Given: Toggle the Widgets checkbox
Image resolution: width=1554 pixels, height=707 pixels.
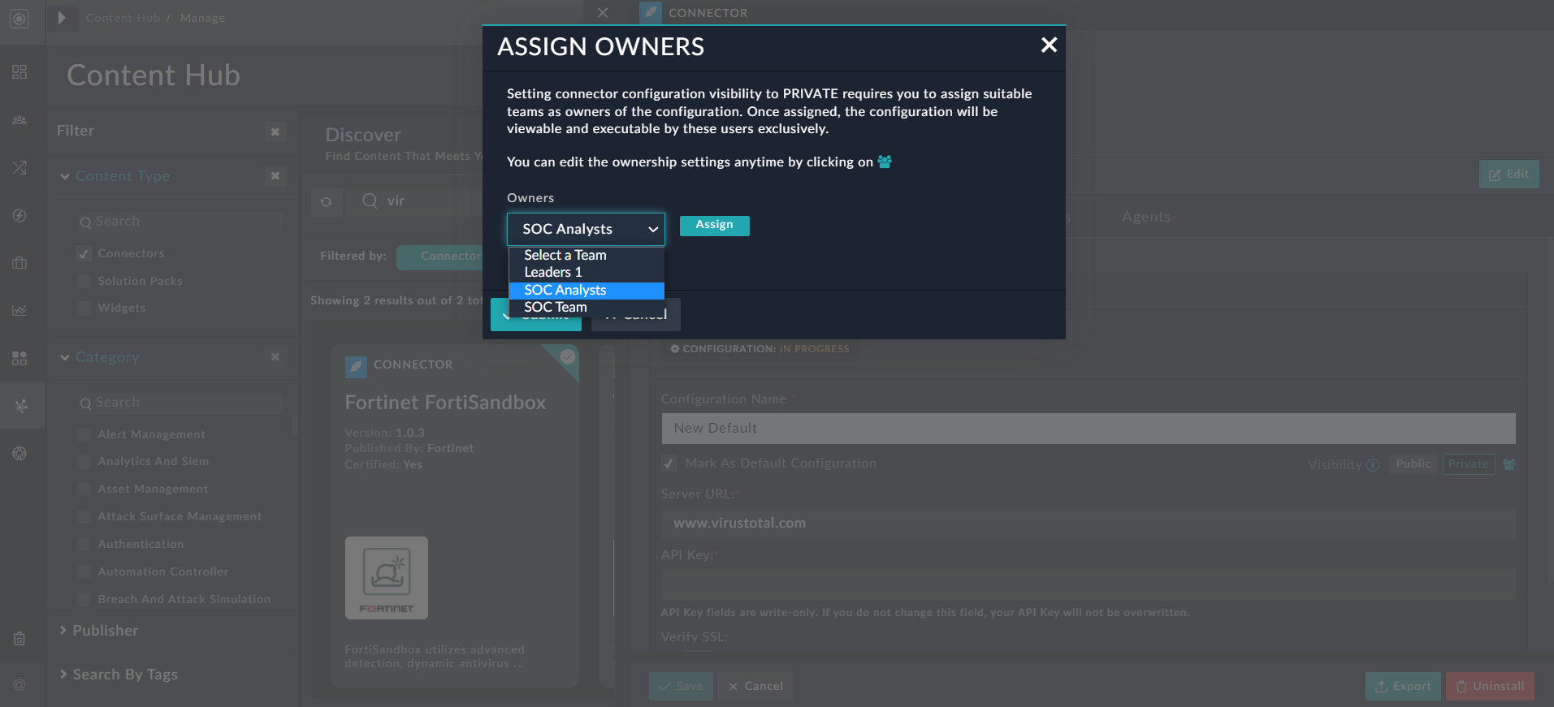Looking at the screenshot, I should coord(84,308).
